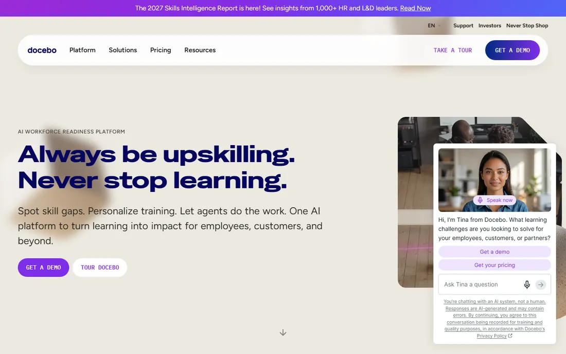
Task: Open the Pricing page
Action: (161, 50)
